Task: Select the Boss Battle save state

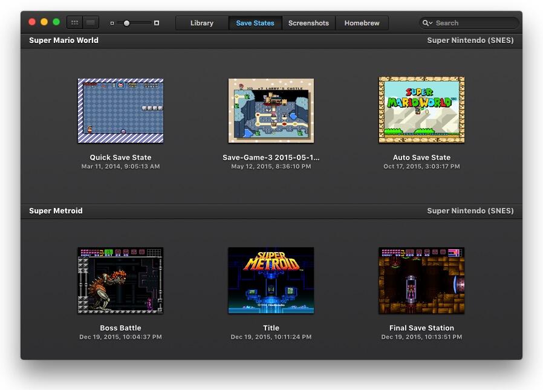Action: 120,281
